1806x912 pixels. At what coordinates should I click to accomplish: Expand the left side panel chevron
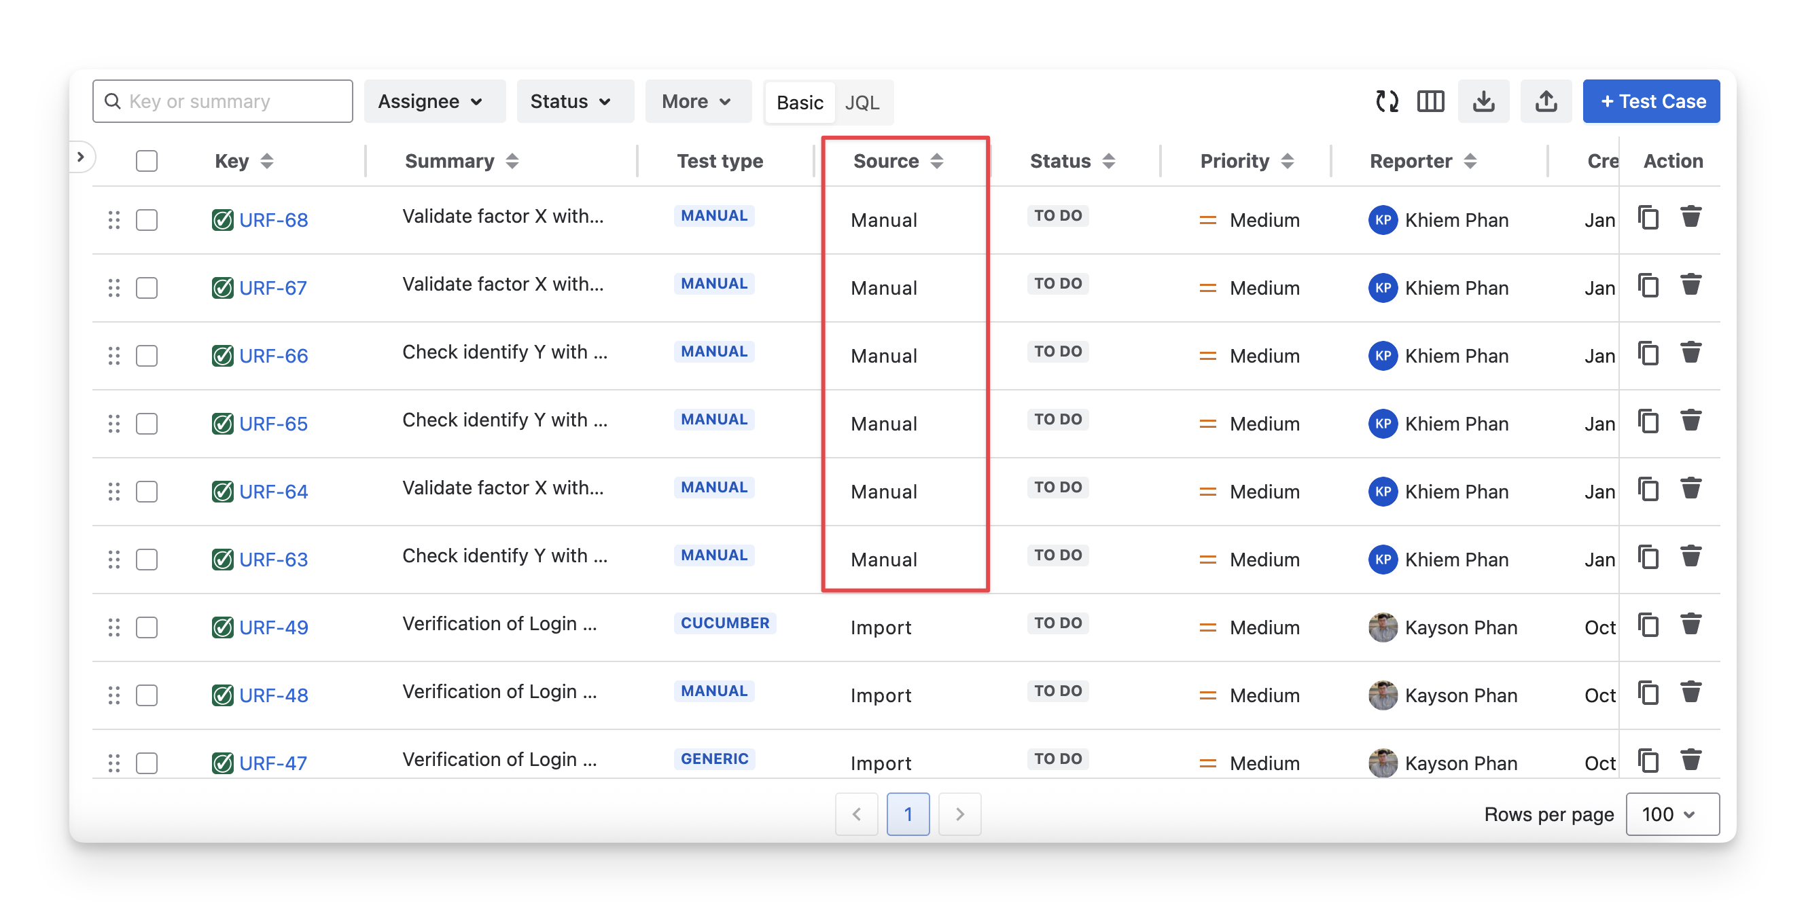point(82,157)
